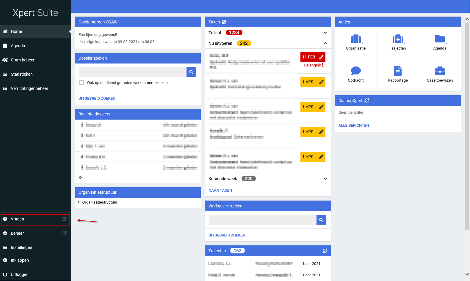Open the Trajecten action icon
The width and height of the screenshot is (470, 281).
(x=397, y=39)
